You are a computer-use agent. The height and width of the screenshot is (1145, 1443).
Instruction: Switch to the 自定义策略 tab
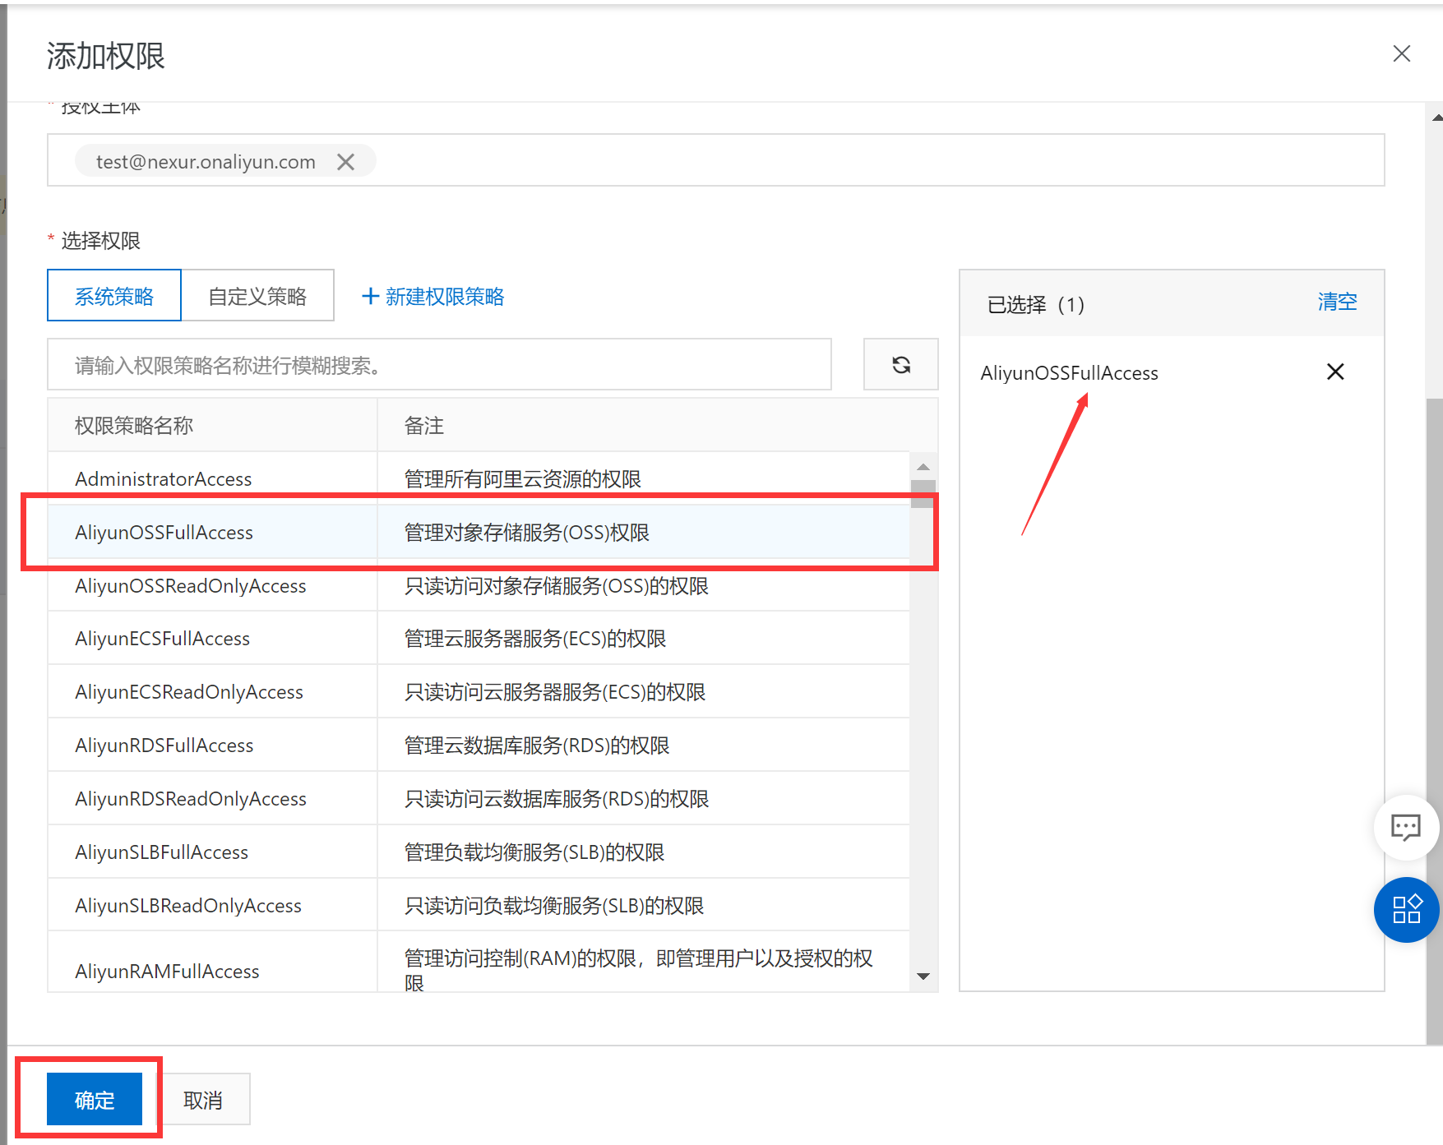pyautogui.click(x=257, y=296)
